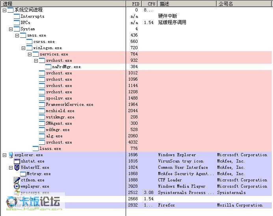The image size is (273, 216).
Task: Click the Common User Interface description
Action: [183, 167]
